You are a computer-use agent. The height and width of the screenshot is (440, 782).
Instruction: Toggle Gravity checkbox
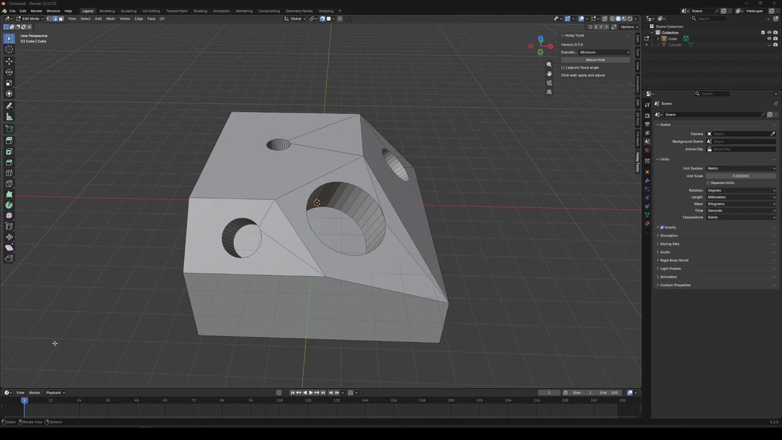click(662, 227)
